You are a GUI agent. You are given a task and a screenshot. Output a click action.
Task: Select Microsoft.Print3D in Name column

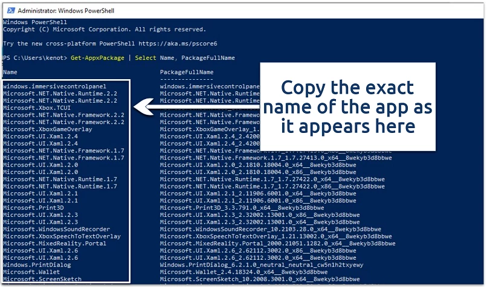[x=33, y=208]
